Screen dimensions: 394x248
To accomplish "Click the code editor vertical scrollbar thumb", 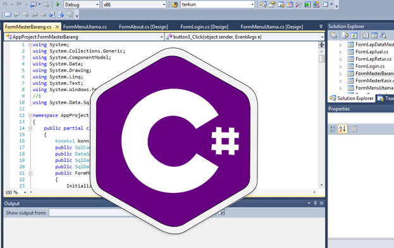I will 321,59.
